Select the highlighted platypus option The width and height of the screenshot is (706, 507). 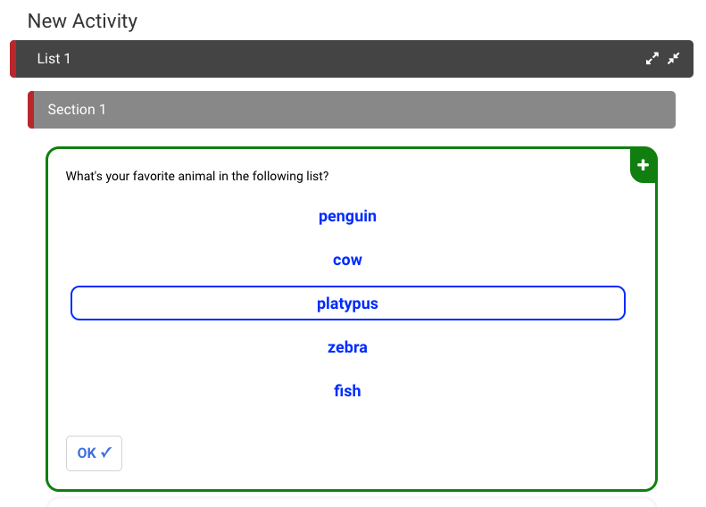click(x=347, y=303)
